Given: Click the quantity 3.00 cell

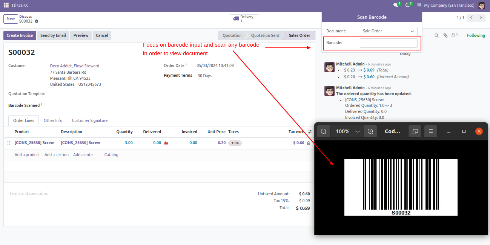Looking at the screenshot, I should (129, 143).
